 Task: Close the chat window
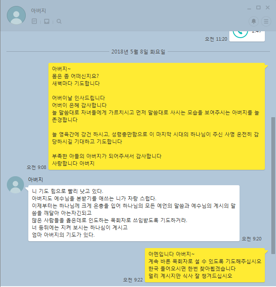click(x=267, y=8)
